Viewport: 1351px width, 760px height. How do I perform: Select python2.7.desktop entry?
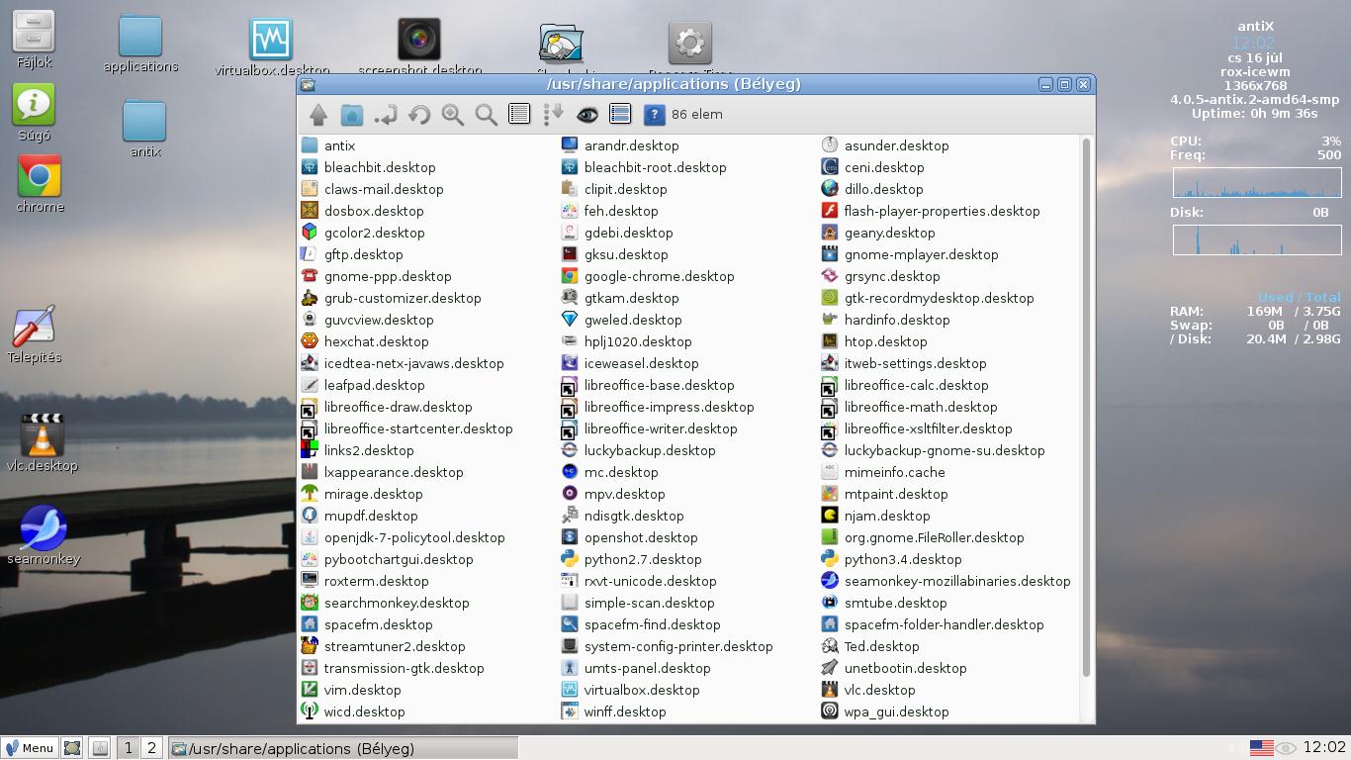pyautogui.click(x=631, y=559)
